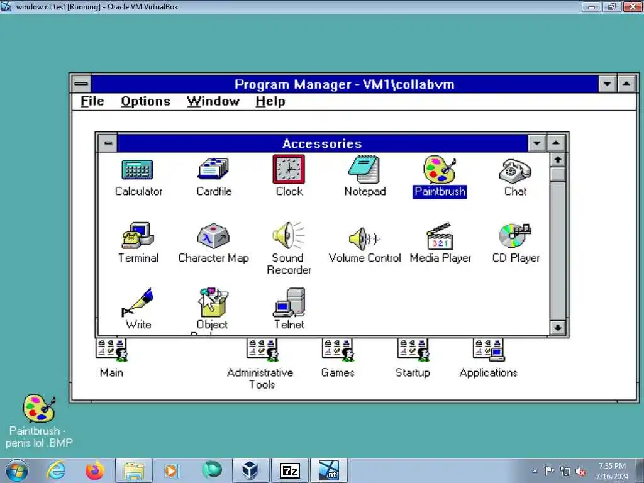Select the Calculator icon in Accessories
Screen dimensions: 644x483
click(138, 170)
